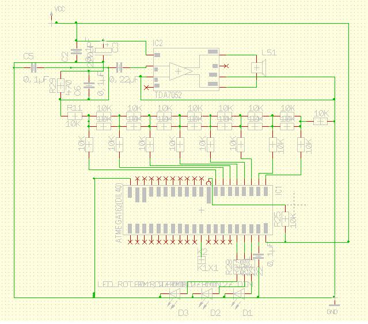Click the LS1 name label

[x=269, y=52]
